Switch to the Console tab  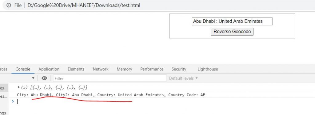23,69
